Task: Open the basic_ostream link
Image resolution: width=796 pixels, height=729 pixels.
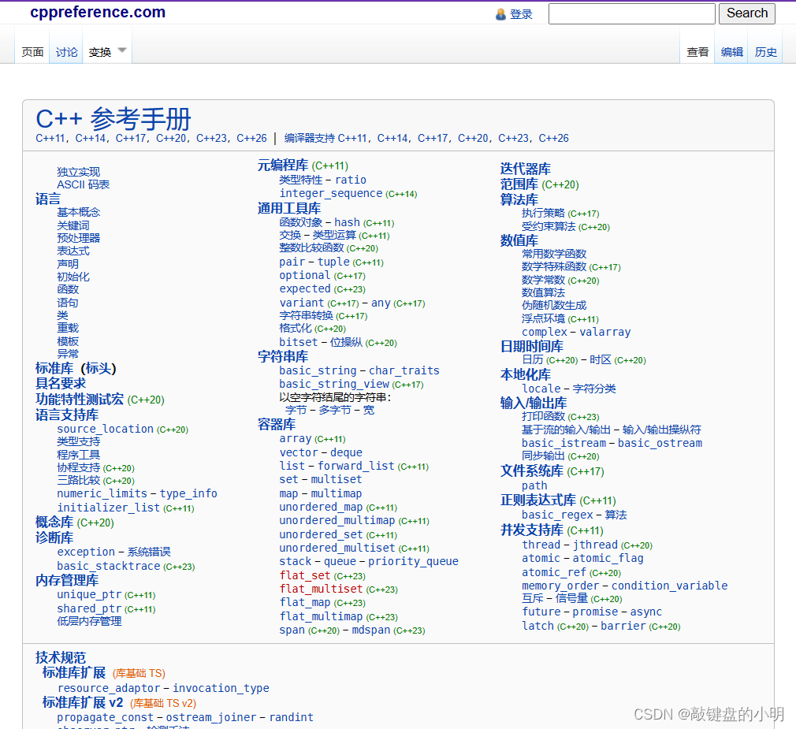Action: [660, 443]
